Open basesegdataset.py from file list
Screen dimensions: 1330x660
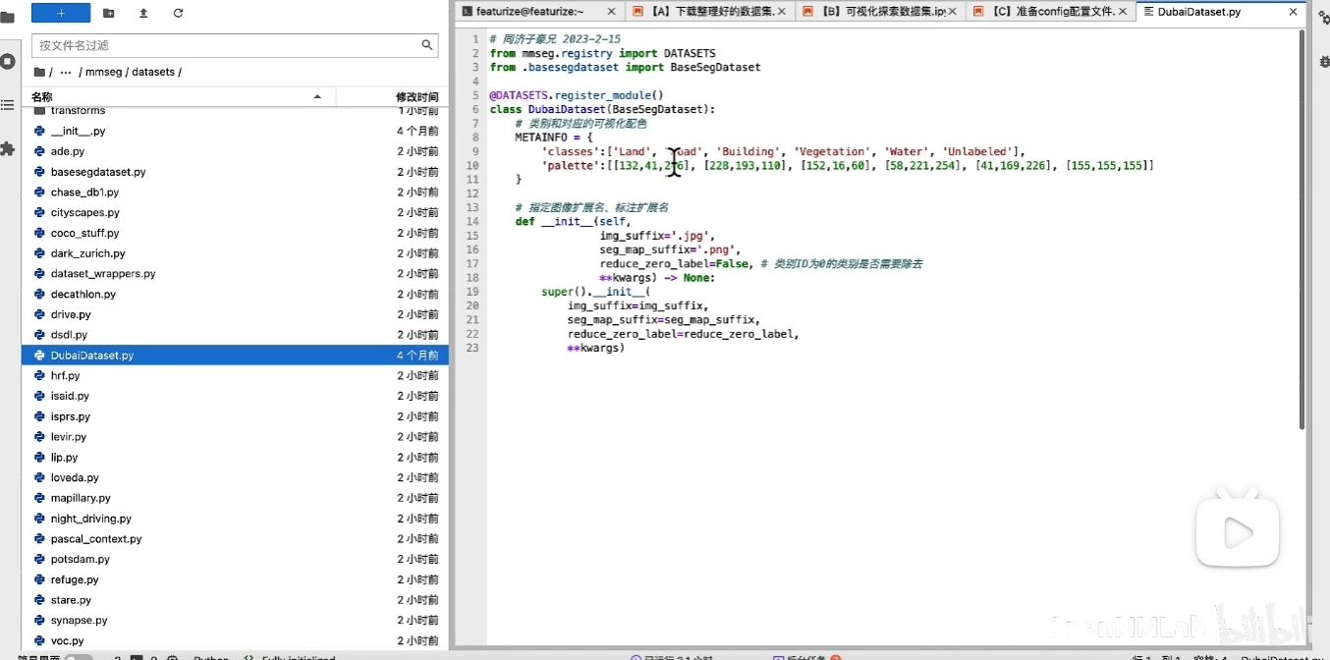98,172
